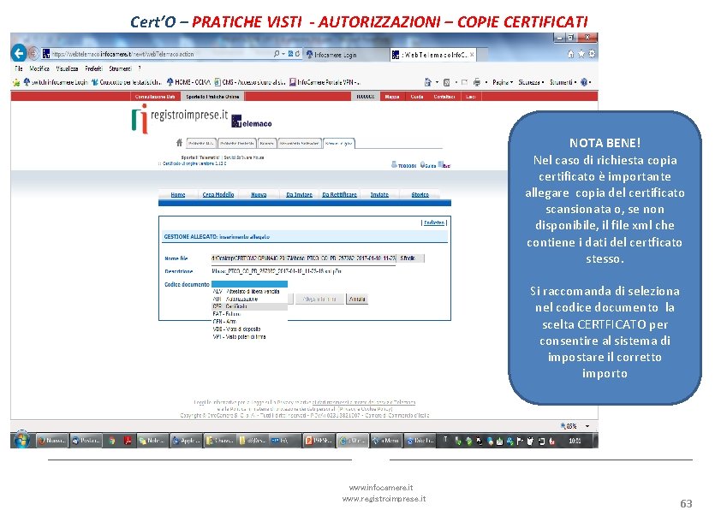Open the Firefox taskbar button

52,441
